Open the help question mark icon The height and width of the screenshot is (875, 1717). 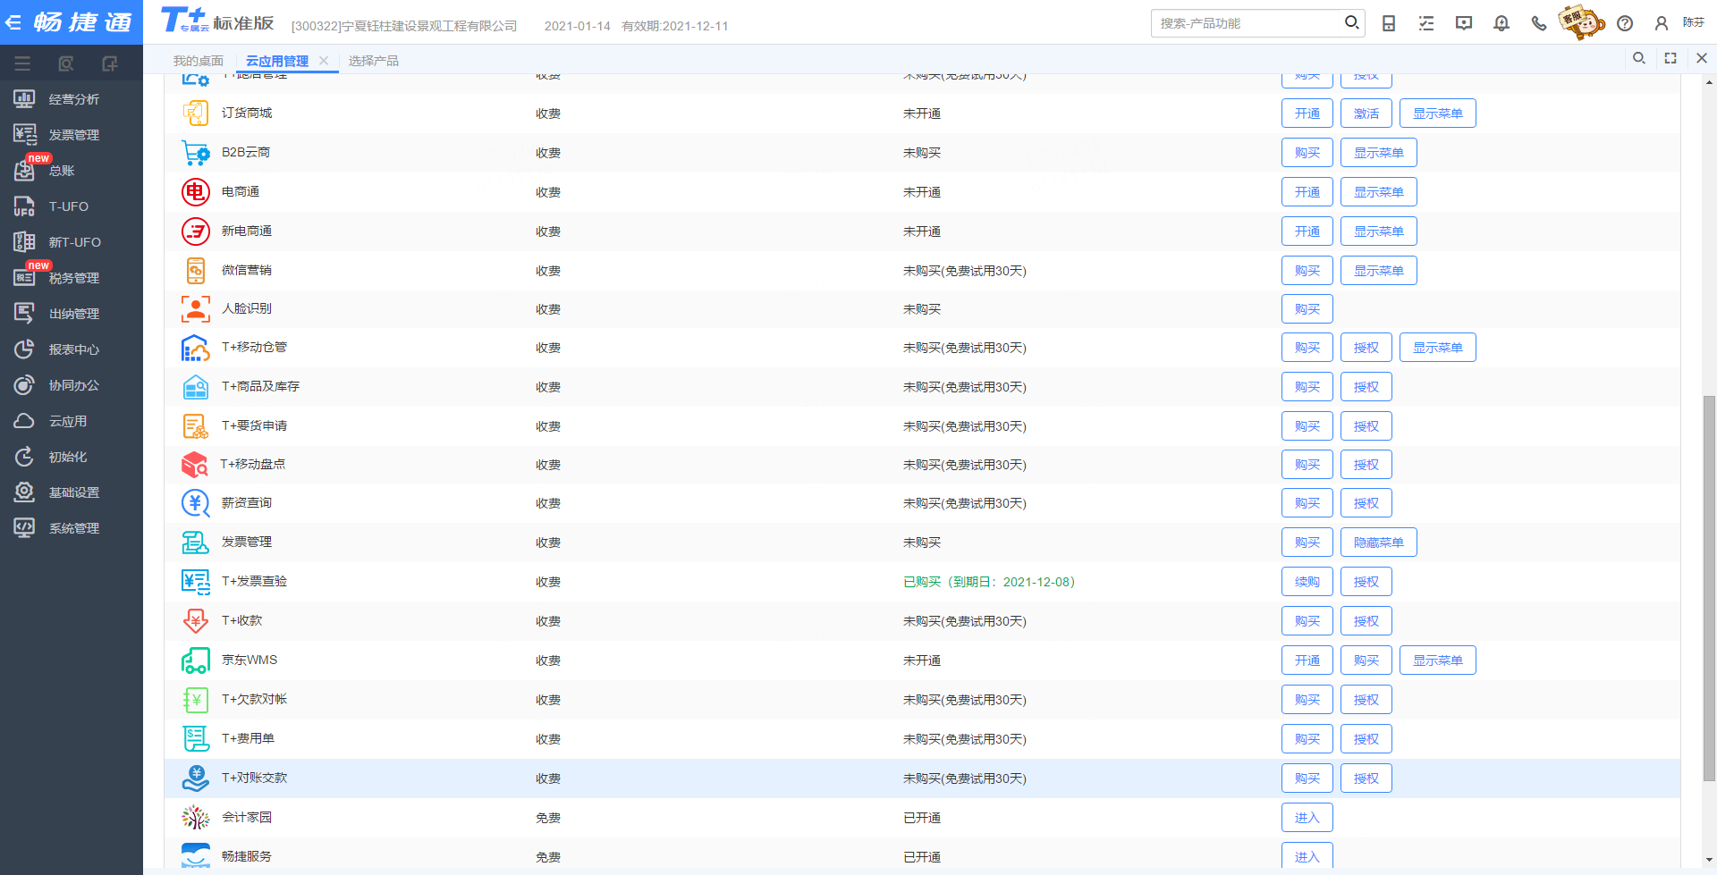coord(1625,23)
